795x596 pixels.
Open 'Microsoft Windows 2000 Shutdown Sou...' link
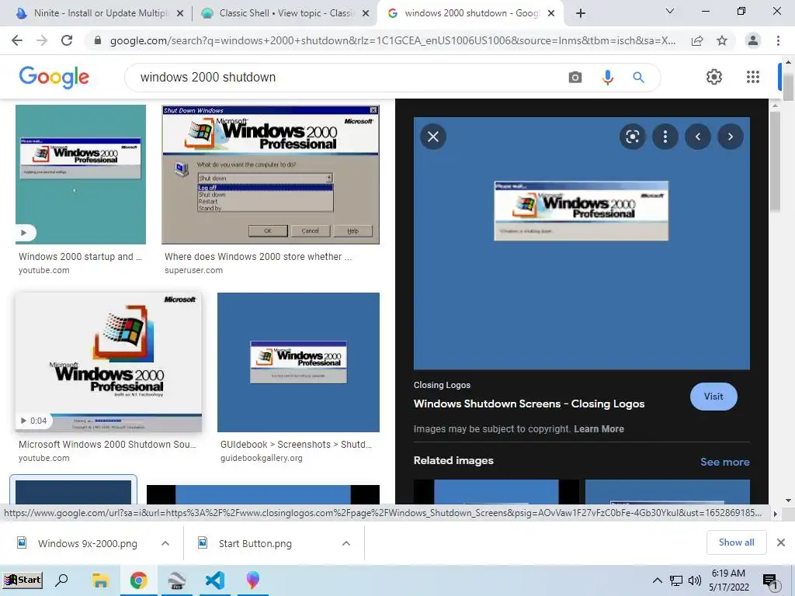pos(107,445)
